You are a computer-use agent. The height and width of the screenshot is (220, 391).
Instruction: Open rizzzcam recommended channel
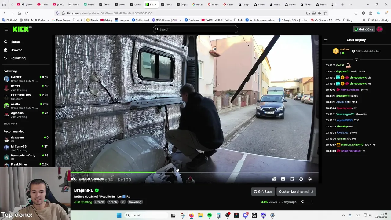[26, 139]
